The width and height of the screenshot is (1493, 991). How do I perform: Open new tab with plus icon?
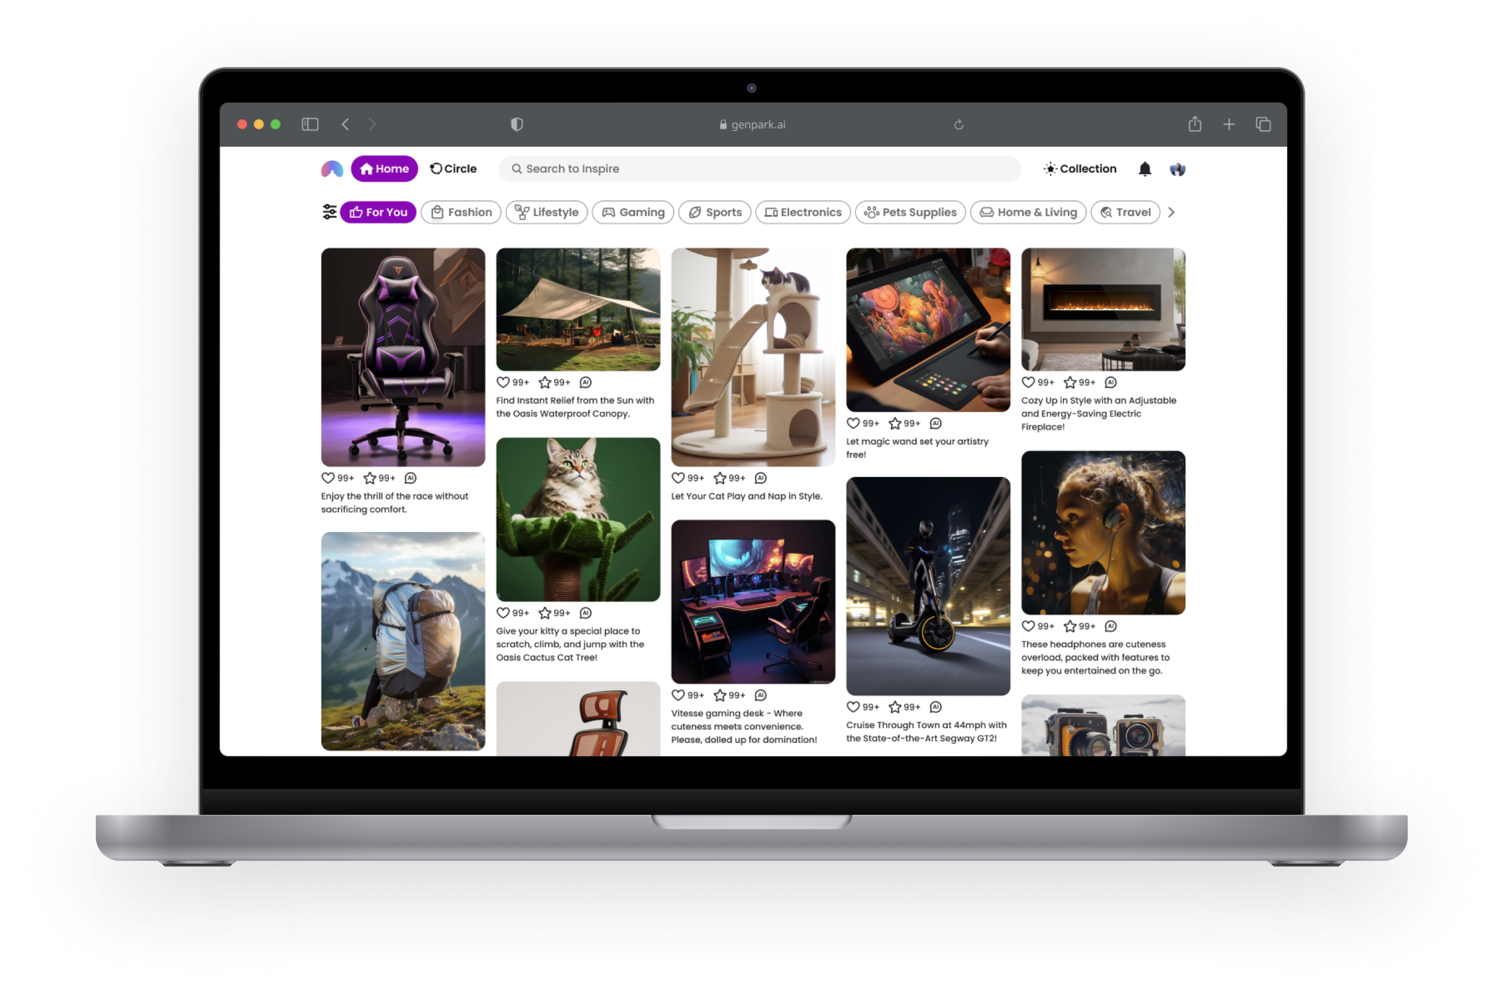tap(1229, 124)
